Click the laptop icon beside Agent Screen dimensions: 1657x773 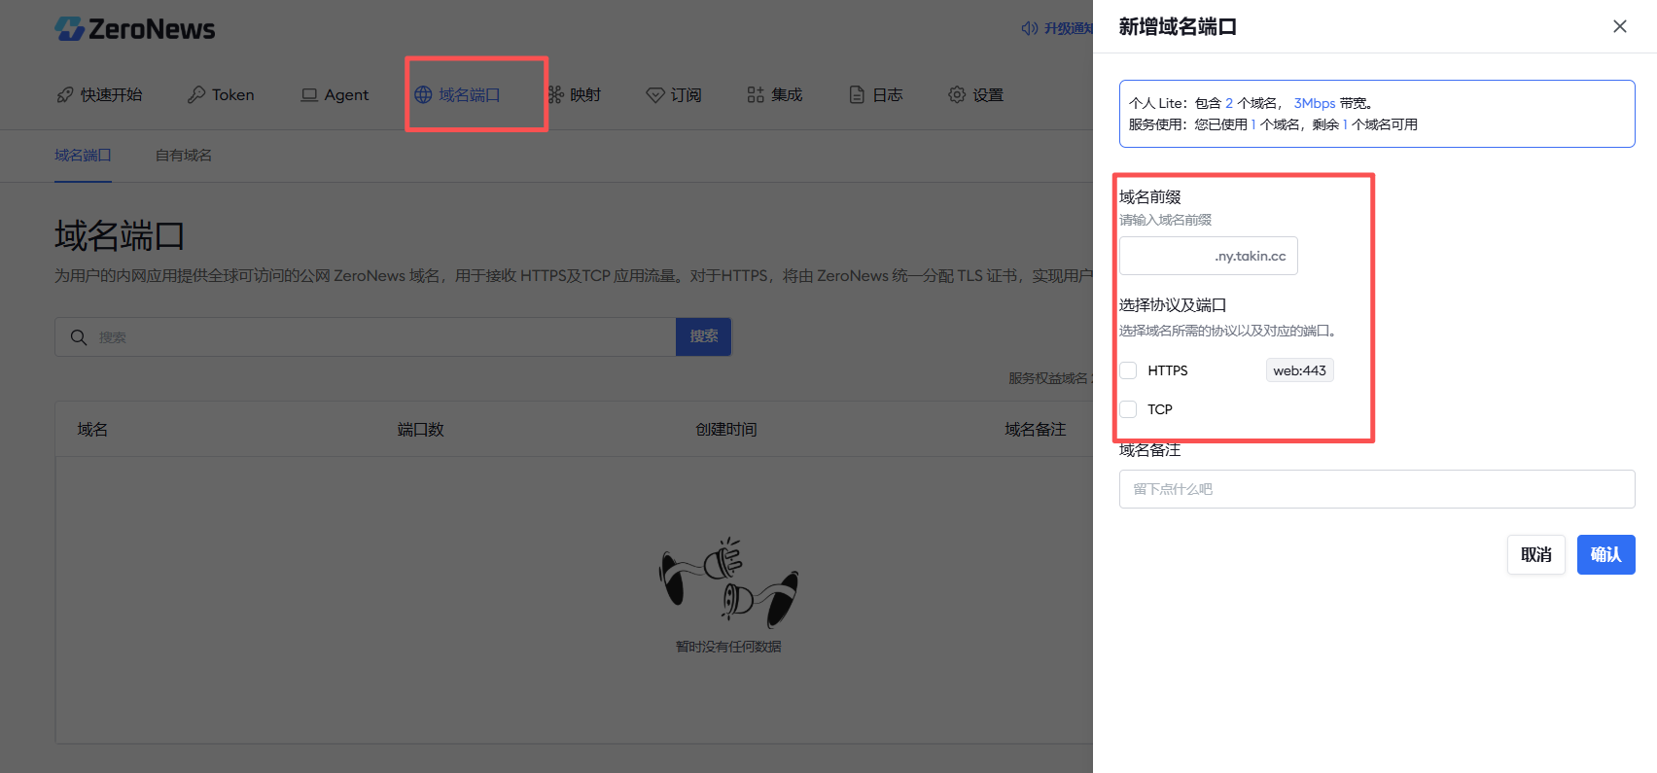coord(309,94)
